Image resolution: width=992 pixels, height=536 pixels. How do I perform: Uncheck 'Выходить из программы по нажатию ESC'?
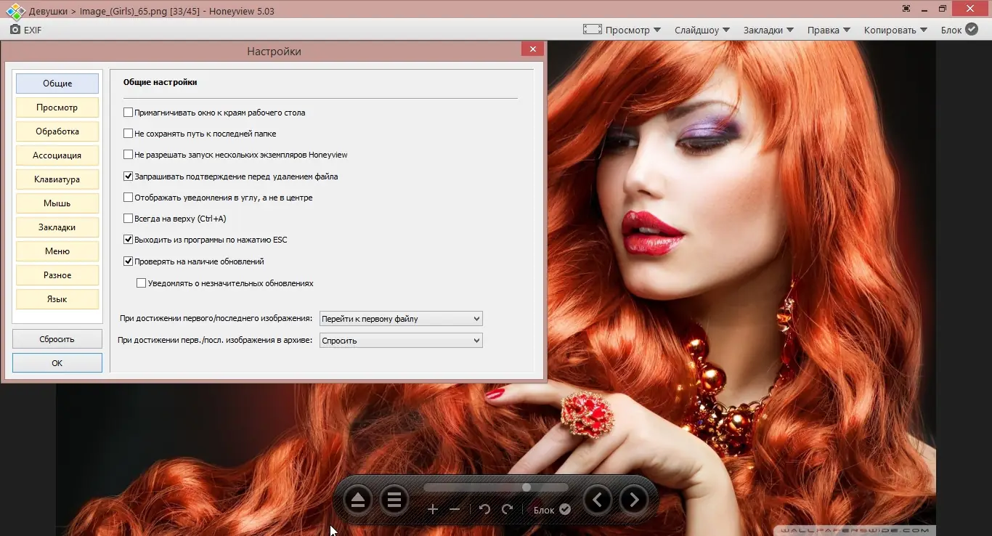[x=129, y=240]
